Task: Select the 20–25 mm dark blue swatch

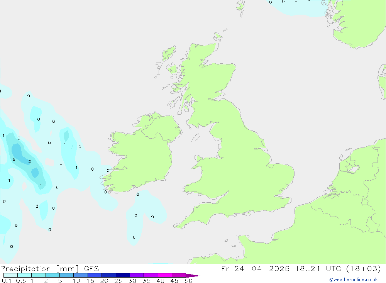Action: tap(109, 275)
